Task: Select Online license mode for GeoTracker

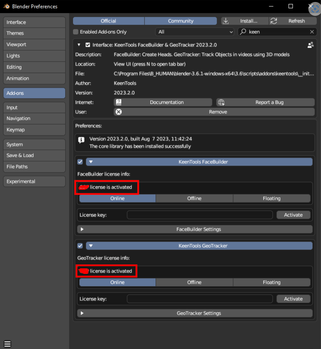Action: pyautogui.click(x=117, y=282)
